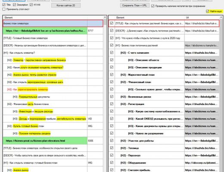Enable the 'Применить стоп-лист' checkbox
This screenshot has width=224, height=172.
(4, 9)
